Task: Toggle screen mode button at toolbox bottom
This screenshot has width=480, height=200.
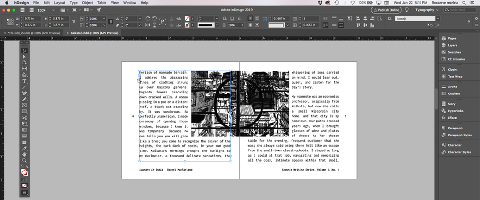Action: pos(24,193)
